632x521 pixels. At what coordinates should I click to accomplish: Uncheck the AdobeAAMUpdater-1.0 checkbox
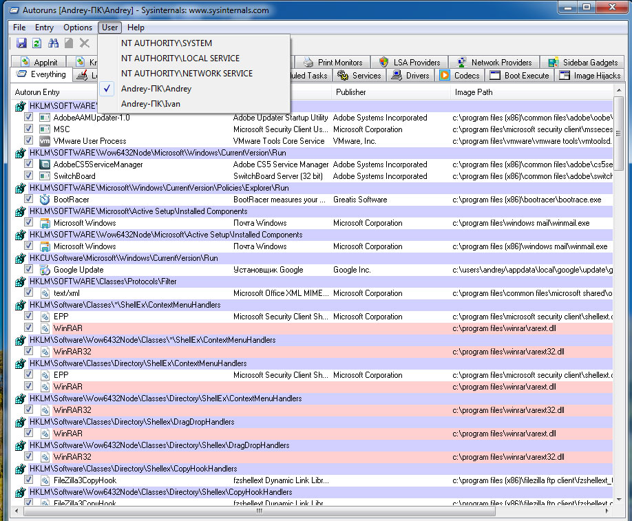[28, 118]
